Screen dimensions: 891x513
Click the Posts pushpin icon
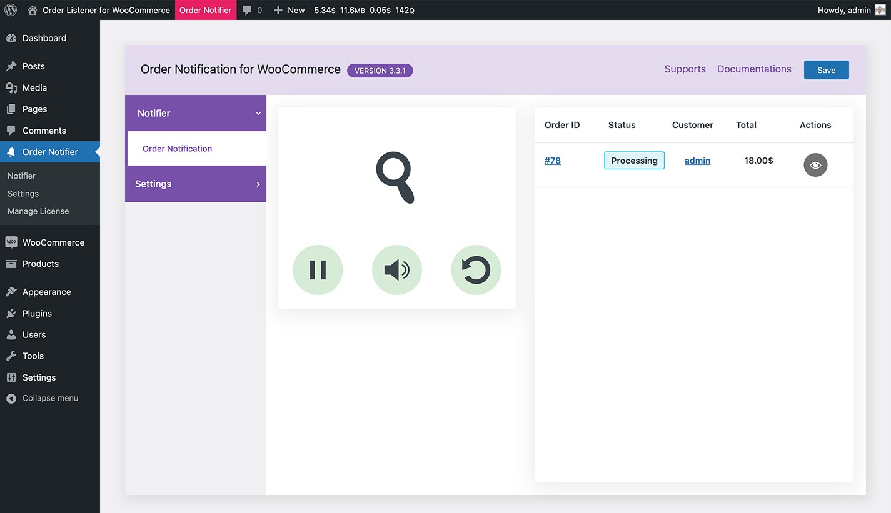click(11, 66)
